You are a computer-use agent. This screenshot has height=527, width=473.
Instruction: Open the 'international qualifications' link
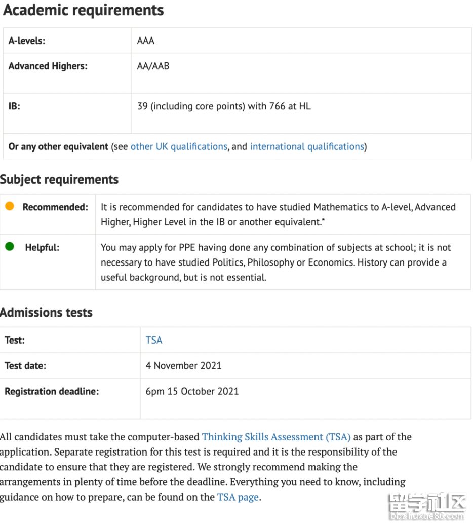307,146
